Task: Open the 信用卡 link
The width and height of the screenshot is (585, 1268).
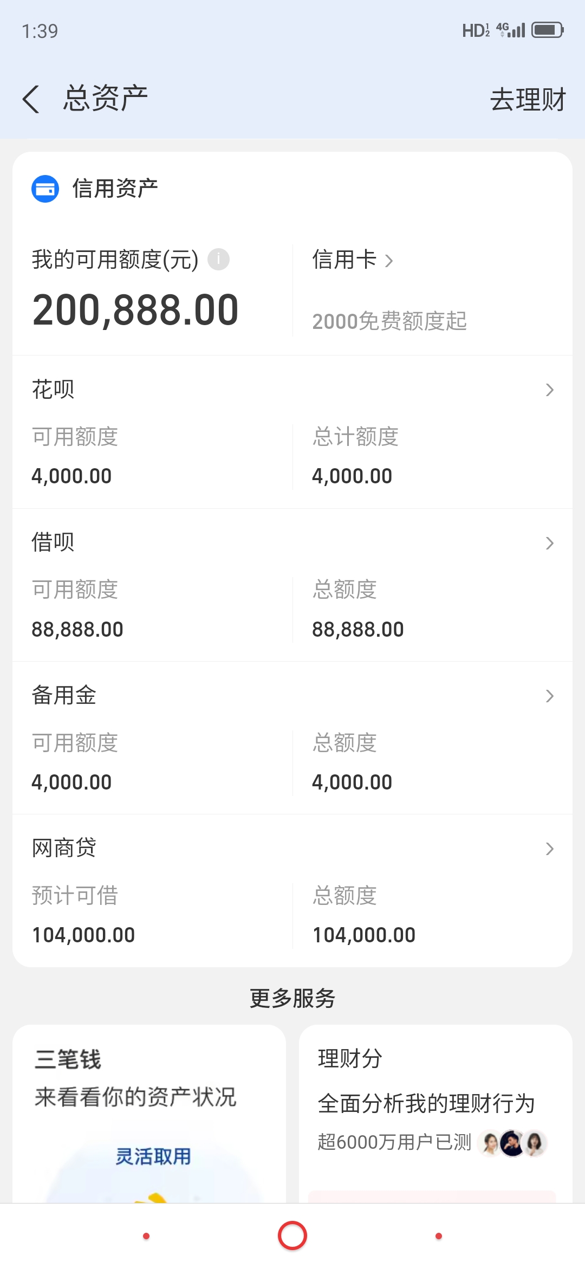Action: click(352, 260)
